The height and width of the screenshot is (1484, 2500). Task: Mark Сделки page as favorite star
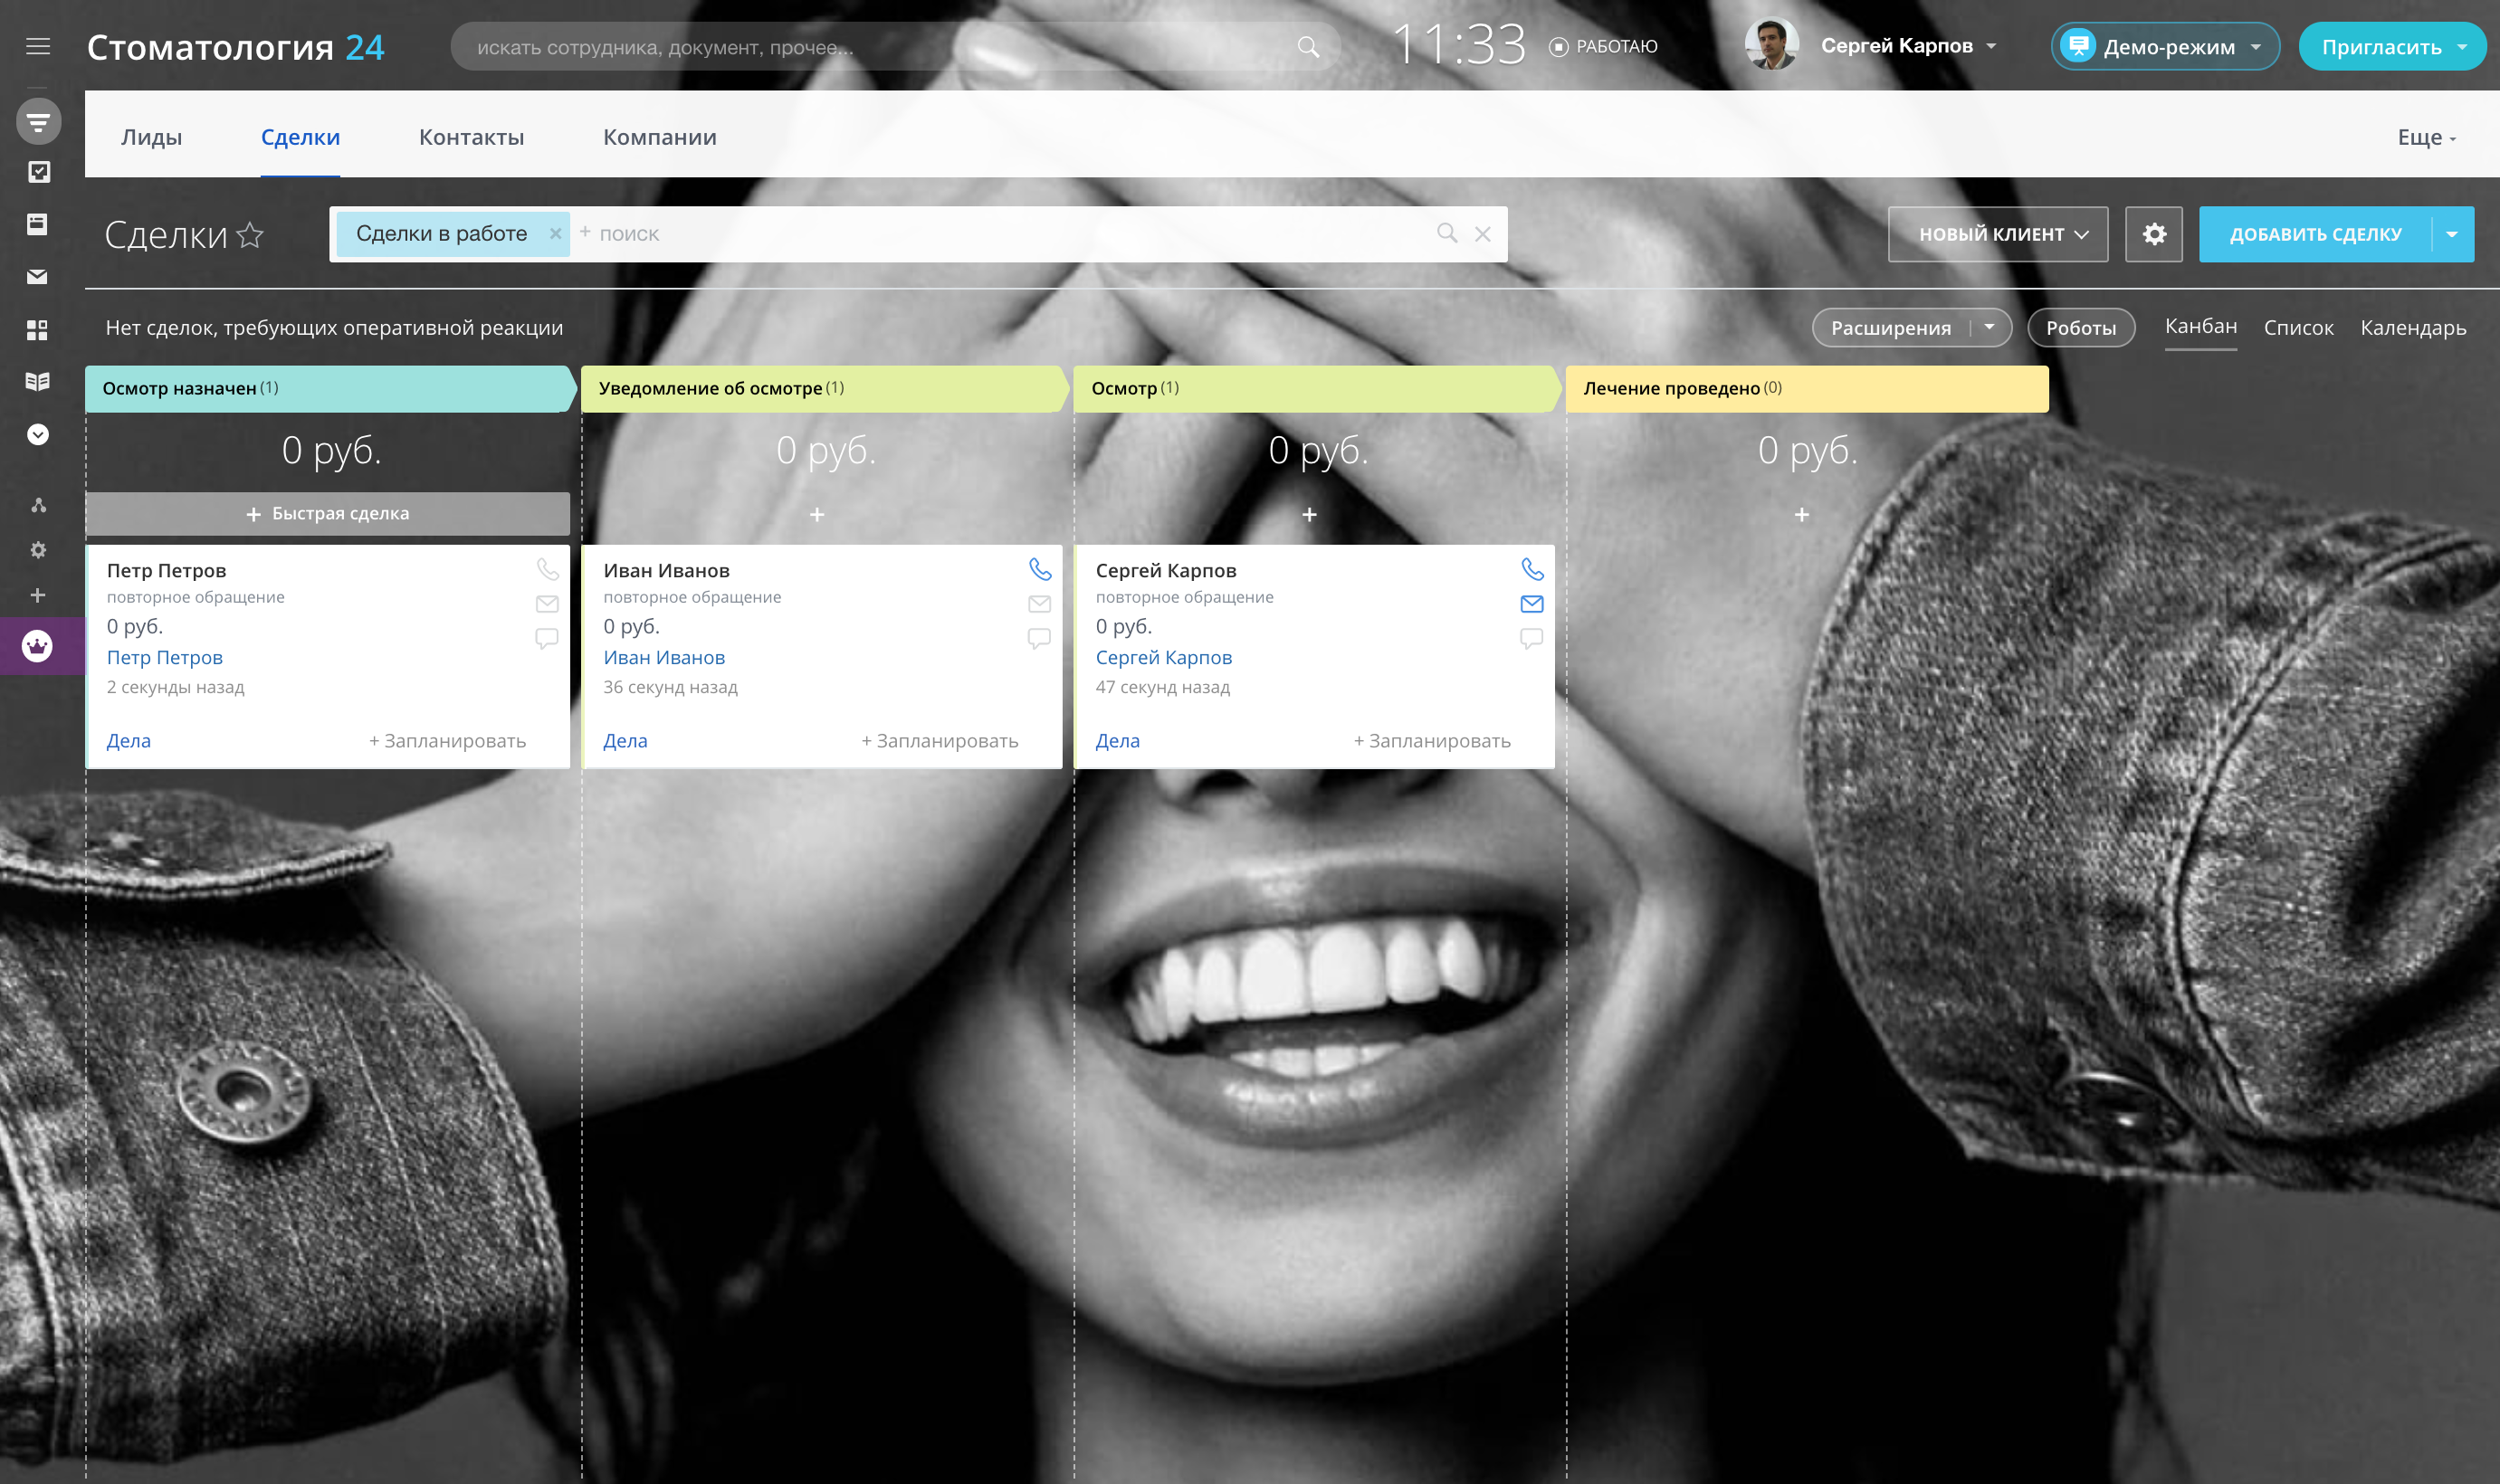(250, 235)
